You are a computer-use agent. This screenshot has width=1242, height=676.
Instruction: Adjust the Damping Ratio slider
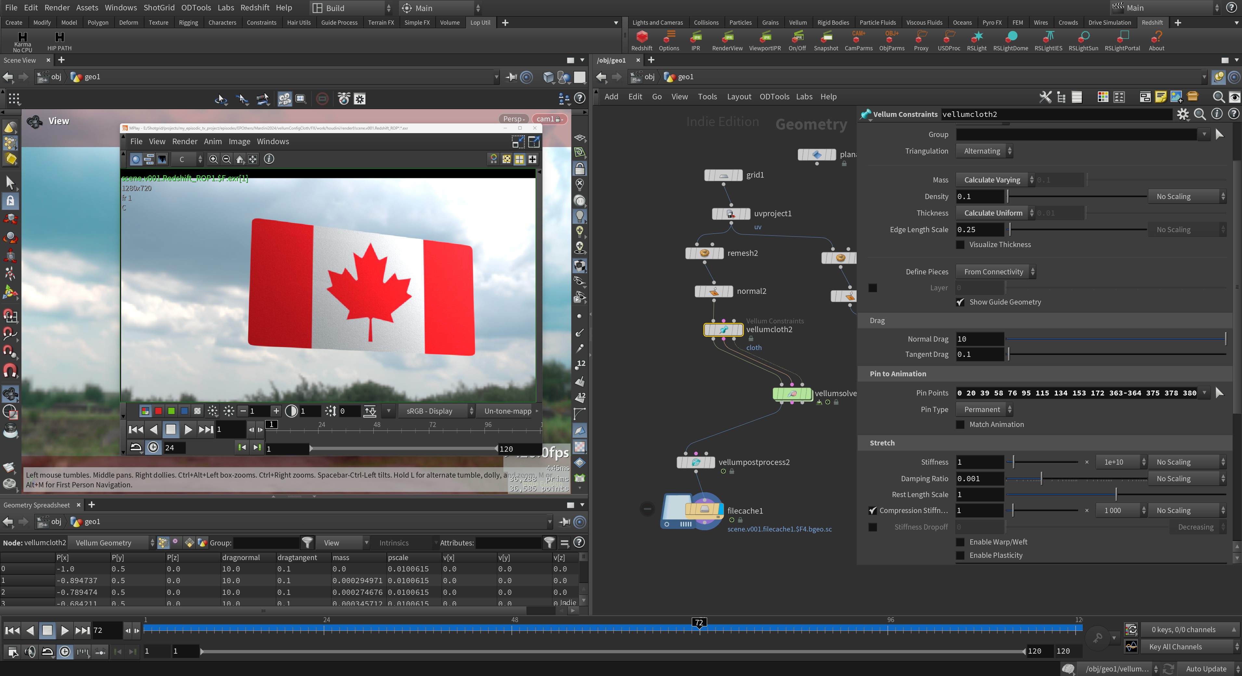coord(1076,479)
